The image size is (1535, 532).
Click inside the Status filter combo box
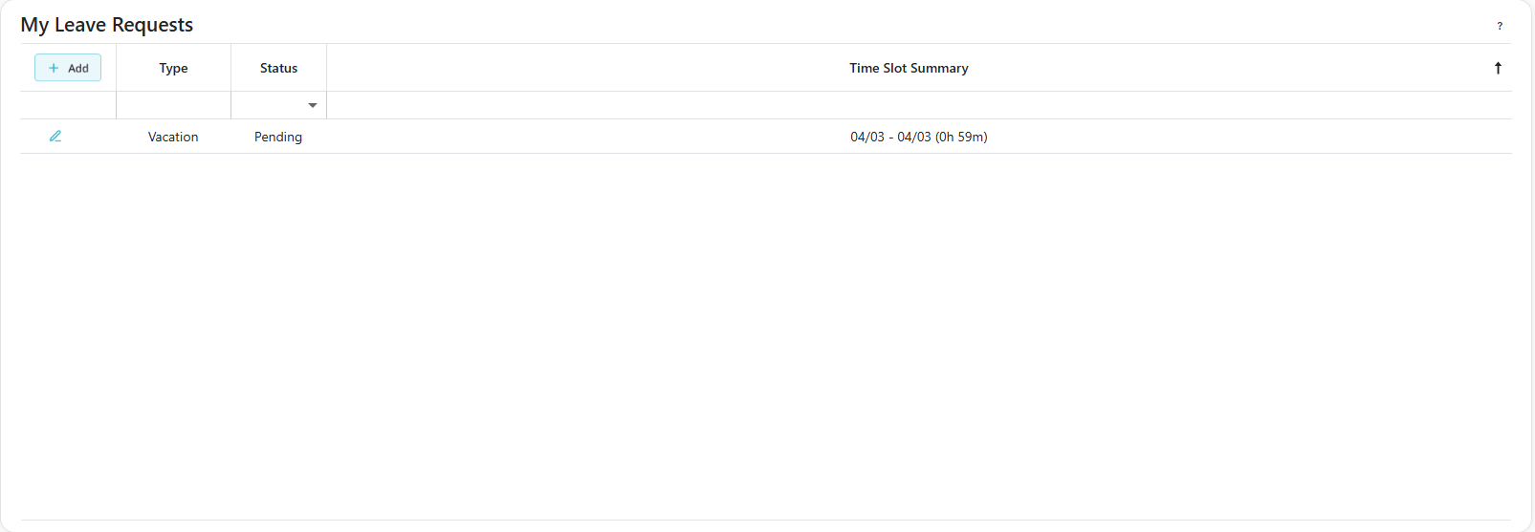269,105
